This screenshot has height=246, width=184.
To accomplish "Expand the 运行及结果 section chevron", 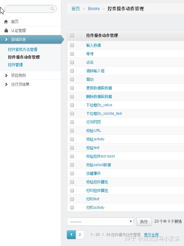I will (x=6, y=84).
